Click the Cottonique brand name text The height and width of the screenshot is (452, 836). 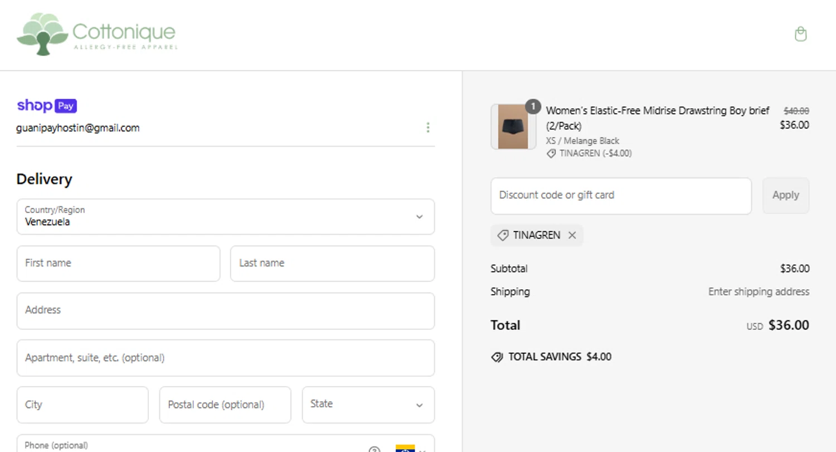coord(124,32)
